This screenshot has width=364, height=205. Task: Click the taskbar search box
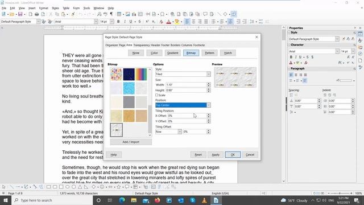click(x=52, y=200)
